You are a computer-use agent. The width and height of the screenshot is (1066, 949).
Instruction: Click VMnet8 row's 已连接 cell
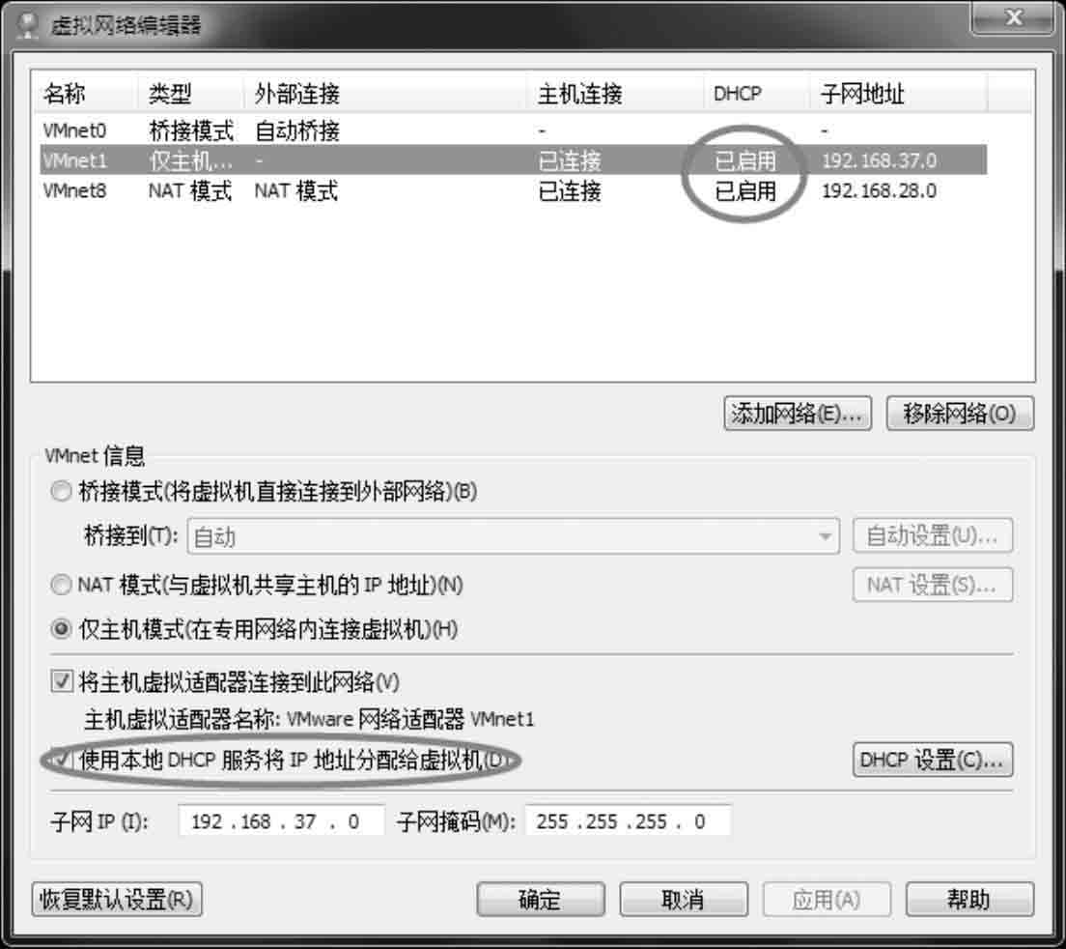(570, 190)
